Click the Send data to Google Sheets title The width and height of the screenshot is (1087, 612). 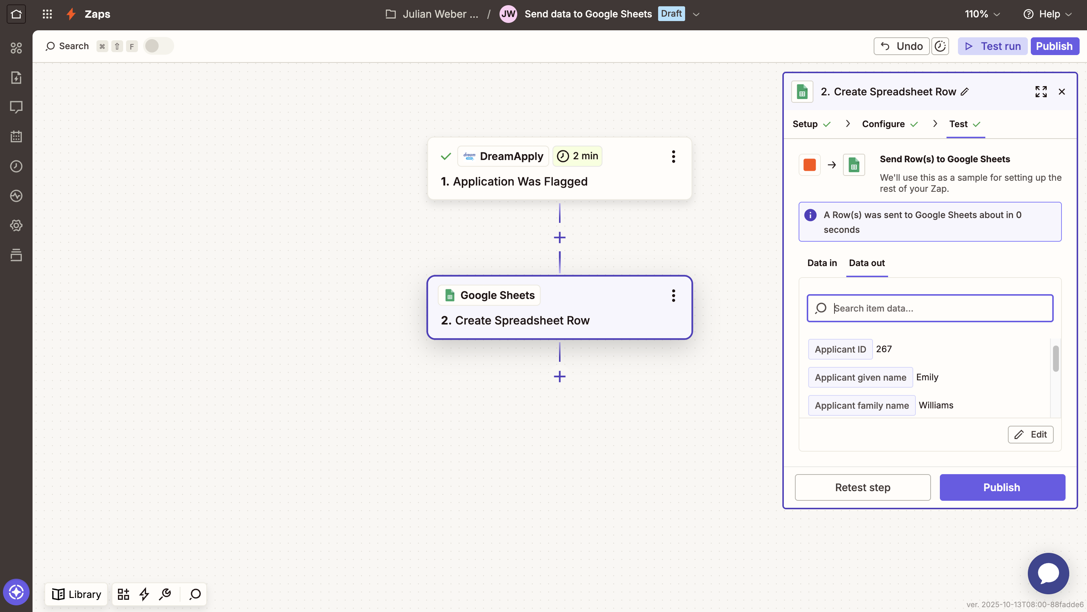[x=588, y=14]
